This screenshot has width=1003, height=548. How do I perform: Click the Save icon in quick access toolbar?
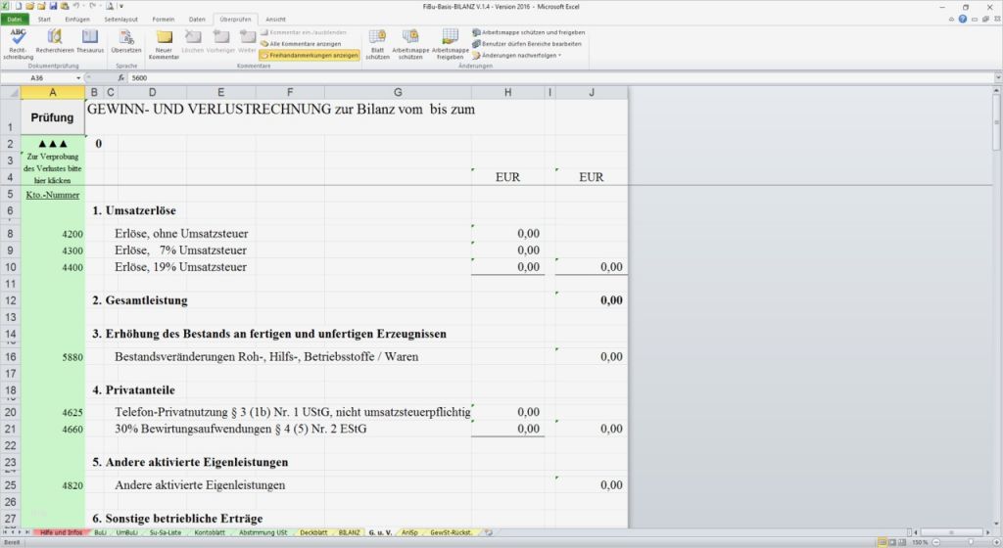53,6
